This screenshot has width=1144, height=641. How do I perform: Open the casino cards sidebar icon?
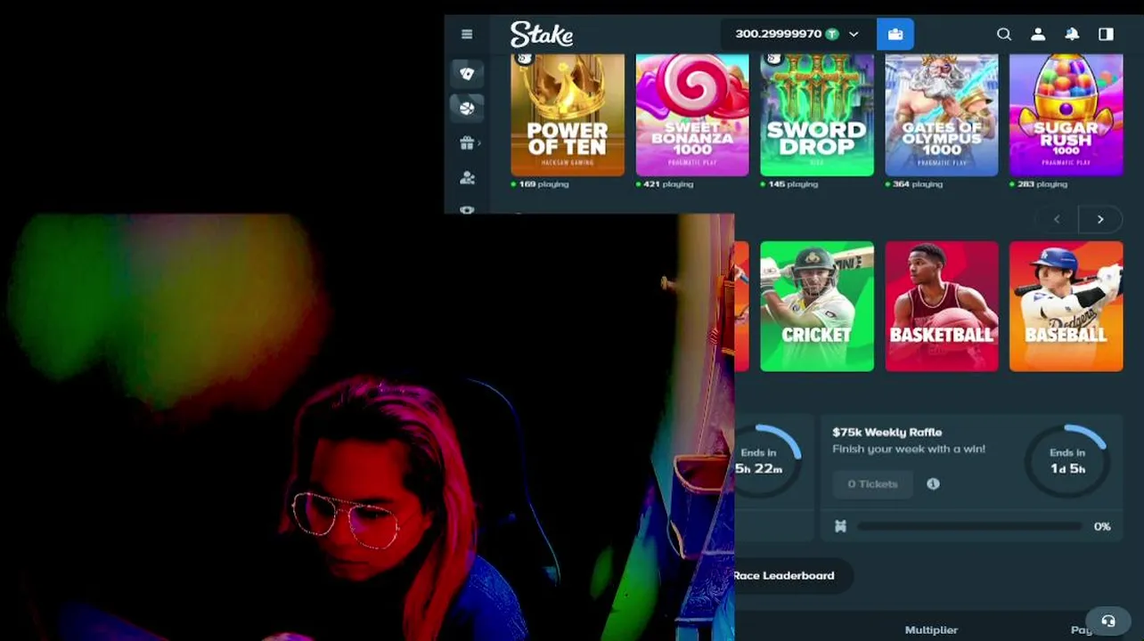pos(467,74)
